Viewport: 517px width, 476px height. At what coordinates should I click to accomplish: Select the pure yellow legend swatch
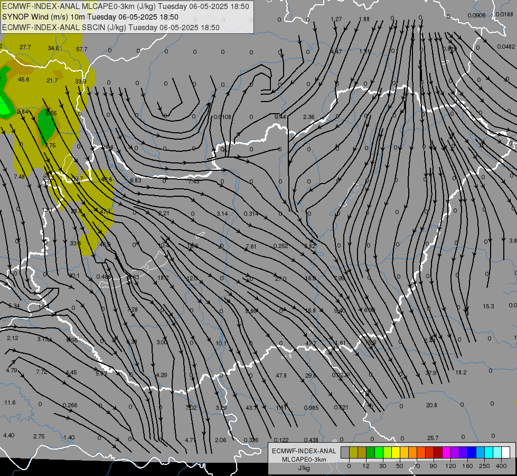pyautogui.click(x=396, y=453)
